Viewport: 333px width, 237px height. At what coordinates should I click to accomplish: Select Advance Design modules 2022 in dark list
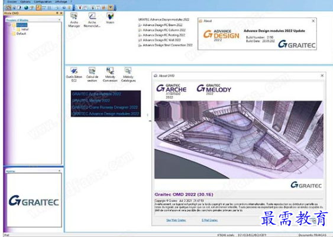point(105,114)
